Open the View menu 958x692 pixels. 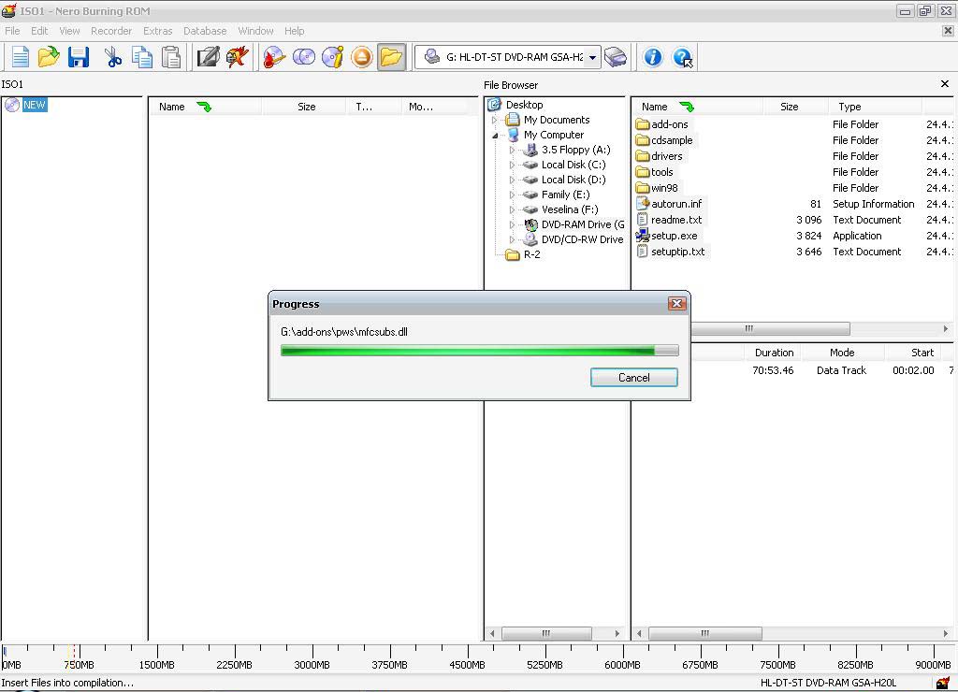pyautogui.click(x=69, y=31)
